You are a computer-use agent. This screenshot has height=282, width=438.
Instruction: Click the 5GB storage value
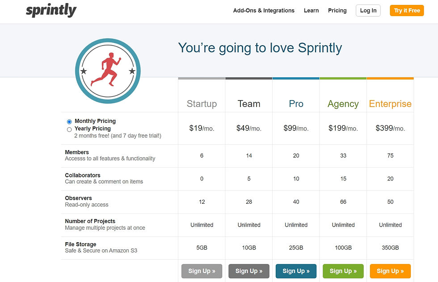tap(202, 248)
